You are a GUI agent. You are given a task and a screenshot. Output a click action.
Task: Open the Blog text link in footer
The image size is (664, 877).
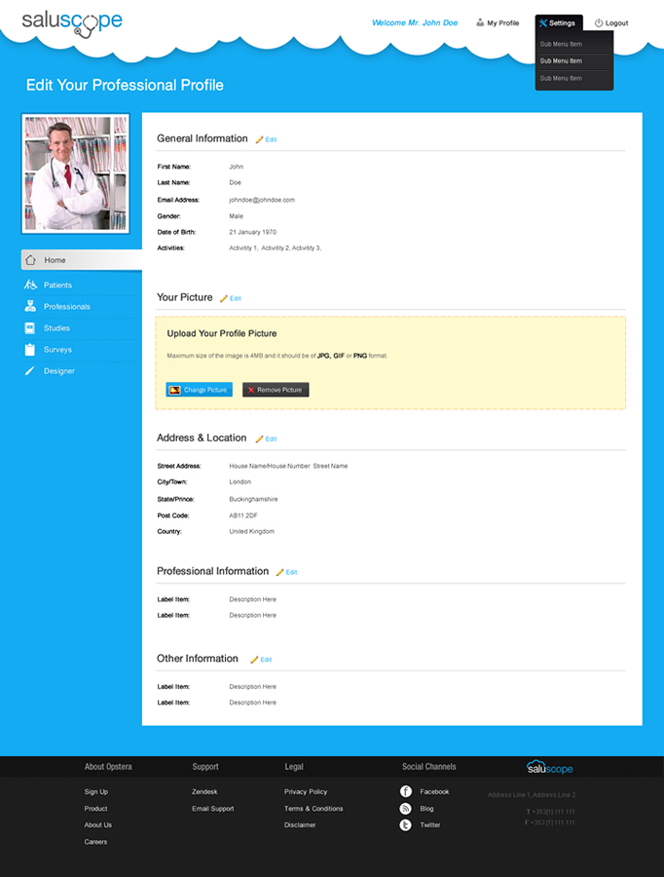pos(426,808)
